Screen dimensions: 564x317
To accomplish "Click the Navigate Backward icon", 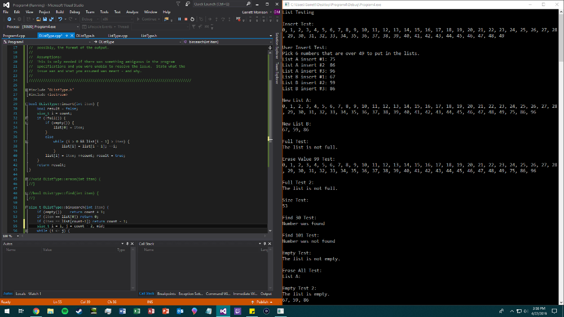I will click(9, 19).
